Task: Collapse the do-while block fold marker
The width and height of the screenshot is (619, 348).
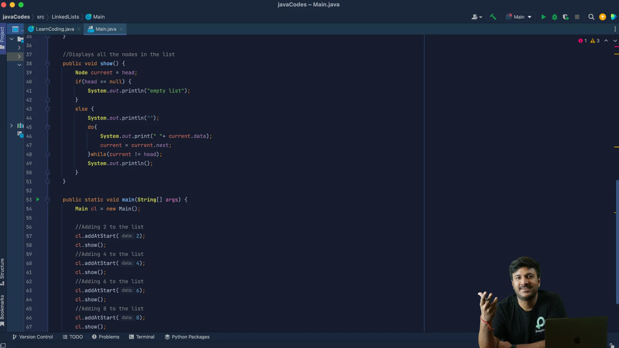Action: pyautogui.click(x=48, y=127)
